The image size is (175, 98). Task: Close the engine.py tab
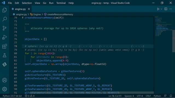tap(29, 9)
